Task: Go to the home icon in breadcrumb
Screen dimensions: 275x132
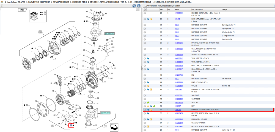Action: (2, 2)
